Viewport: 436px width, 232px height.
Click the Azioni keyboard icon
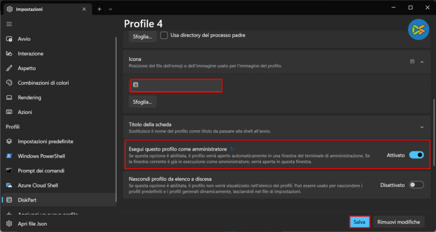9,113
